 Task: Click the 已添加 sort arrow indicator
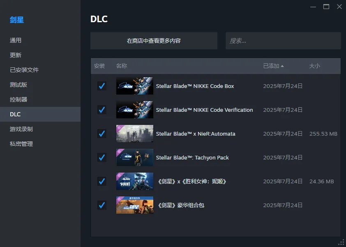(x=282, y=66)
